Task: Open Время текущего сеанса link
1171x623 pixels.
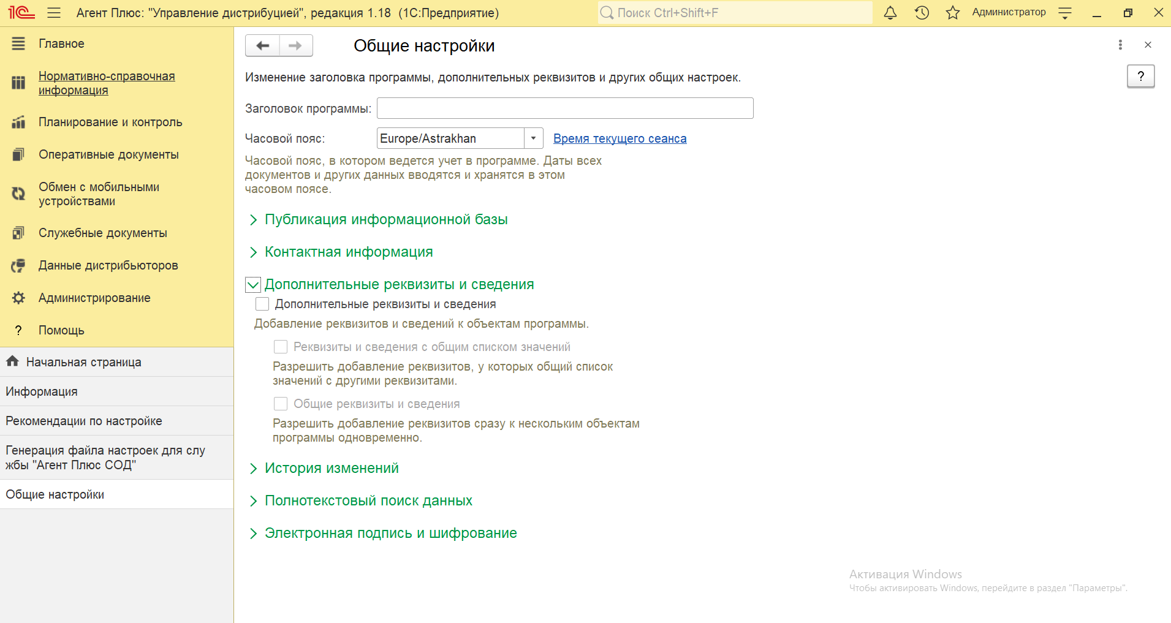Action: 620,138
